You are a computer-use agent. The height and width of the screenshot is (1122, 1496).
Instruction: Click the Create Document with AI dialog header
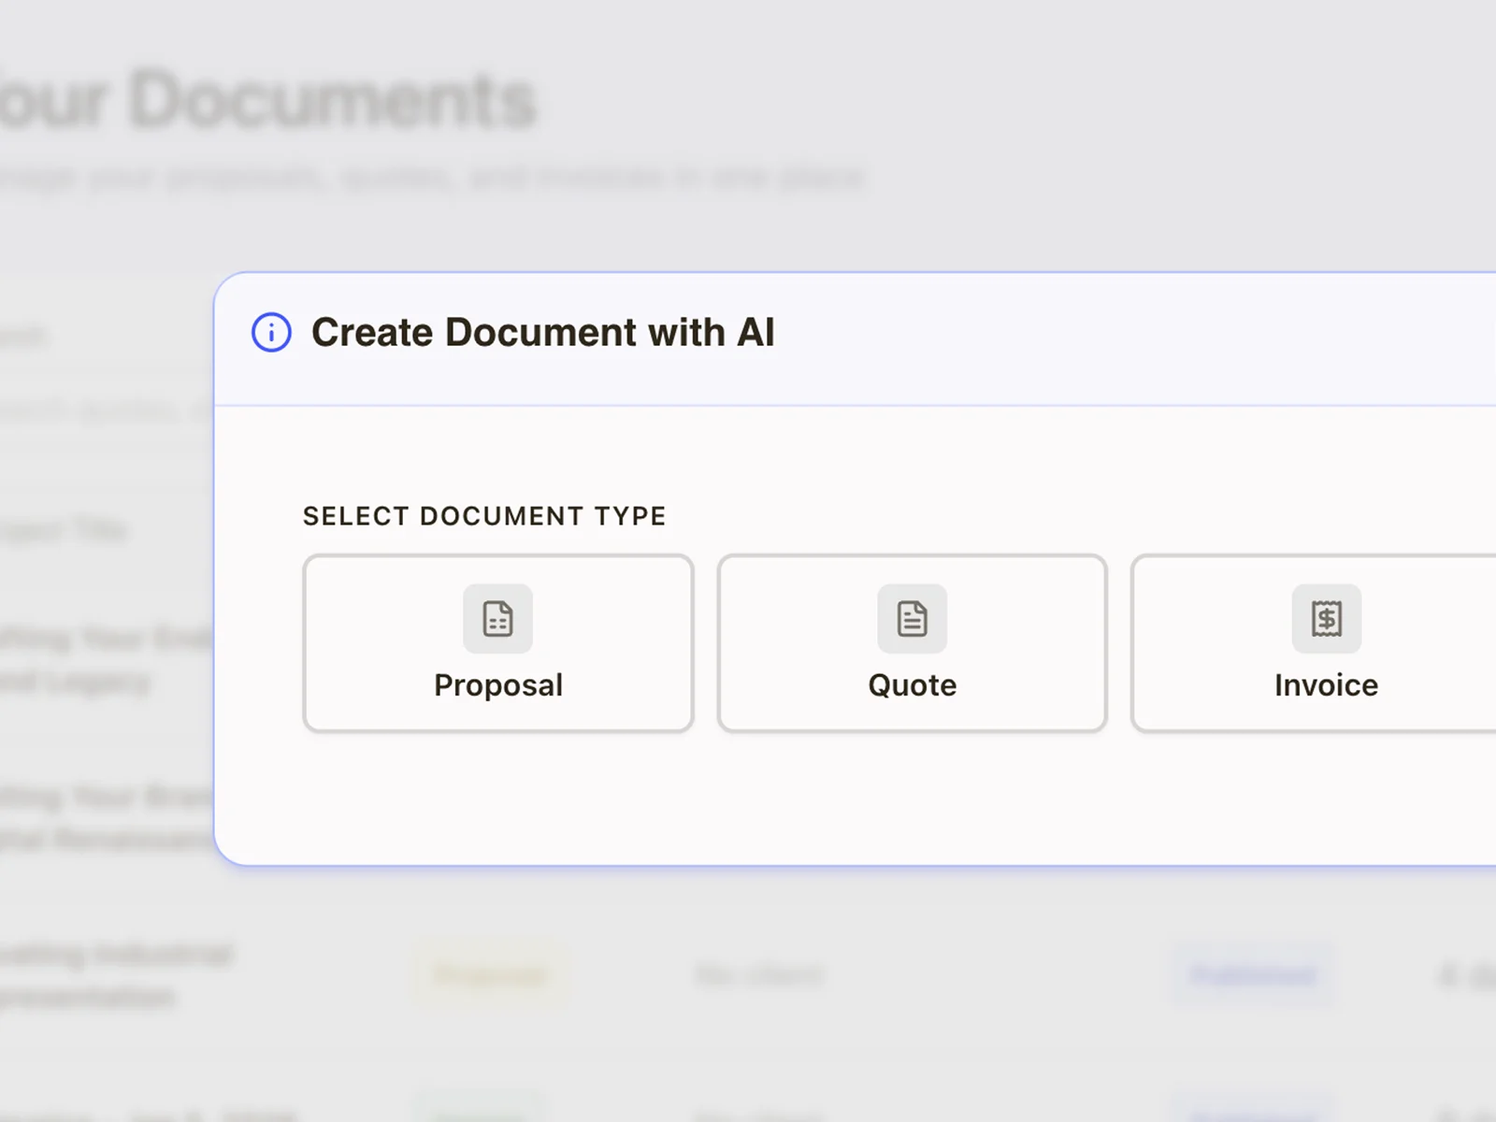544,332
